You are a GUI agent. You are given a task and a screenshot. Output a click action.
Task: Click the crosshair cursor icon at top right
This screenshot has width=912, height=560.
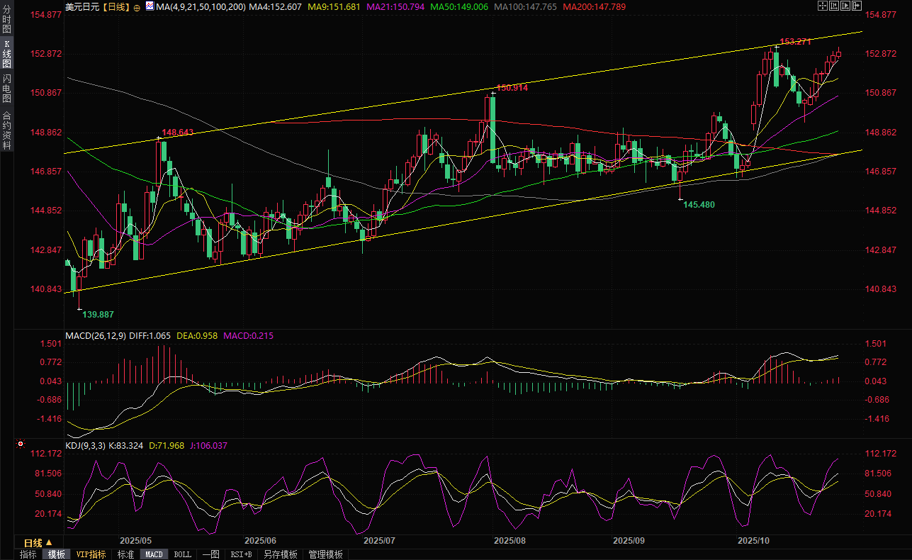pos(822,6)
